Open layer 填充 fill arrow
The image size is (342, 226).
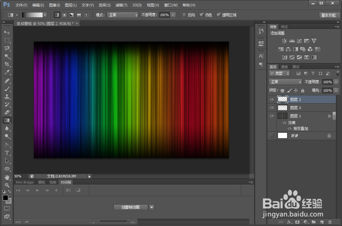(x=336, y=90)
